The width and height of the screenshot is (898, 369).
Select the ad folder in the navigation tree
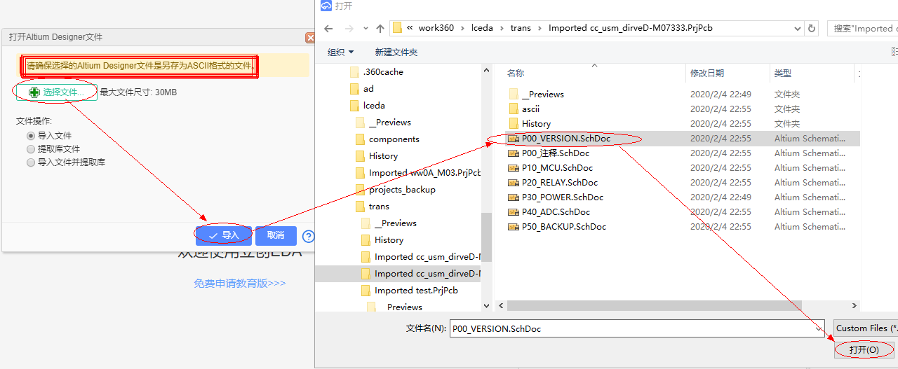tap(368, 88)
